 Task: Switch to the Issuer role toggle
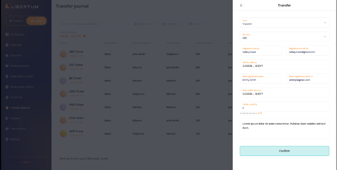tap(36, 21)
